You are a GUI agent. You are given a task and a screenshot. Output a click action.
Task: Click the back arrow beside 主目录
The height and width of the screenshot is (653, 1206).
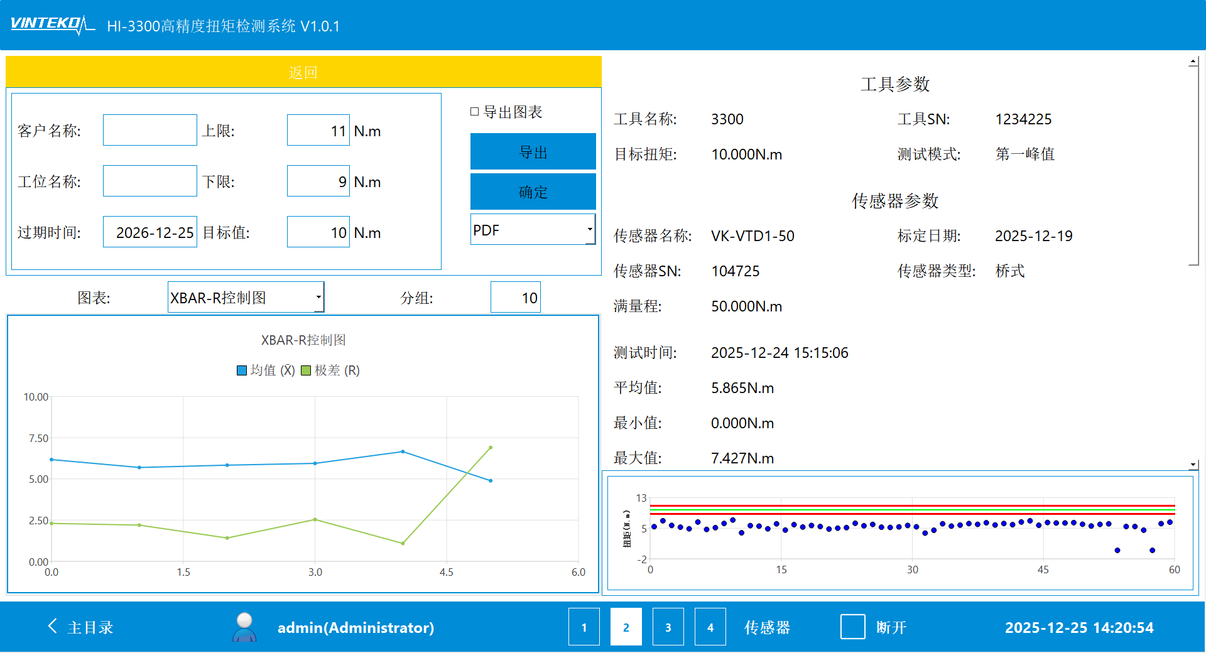(53, 626)
